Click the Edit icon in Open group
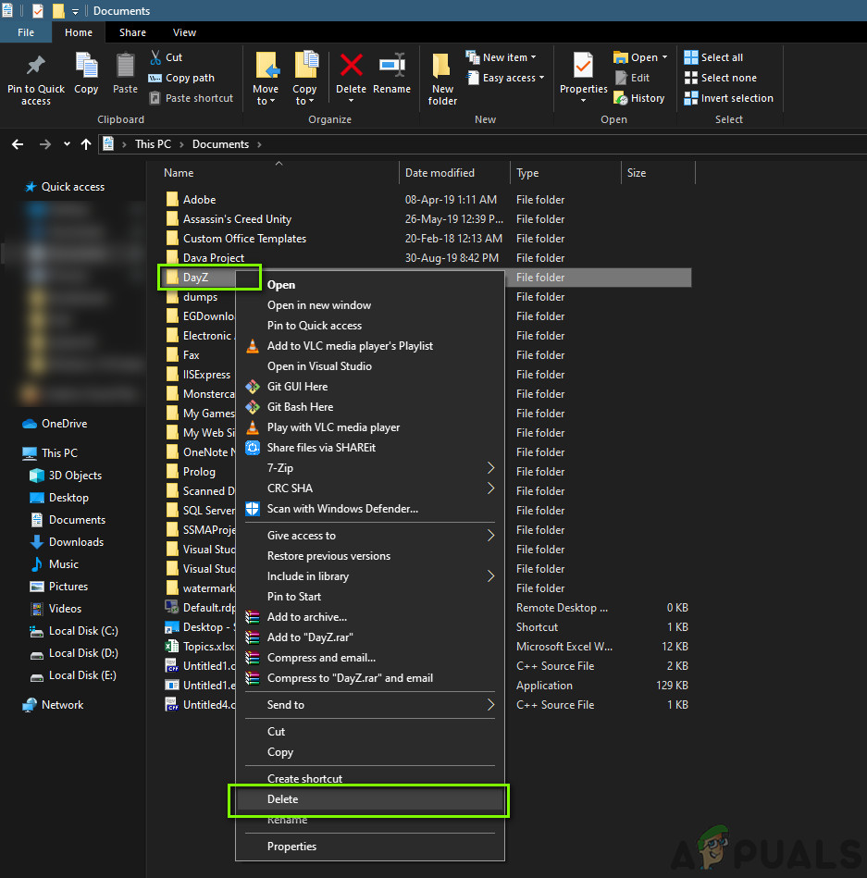Viewport: 867px width, 878px height. [x=621, y=78]
